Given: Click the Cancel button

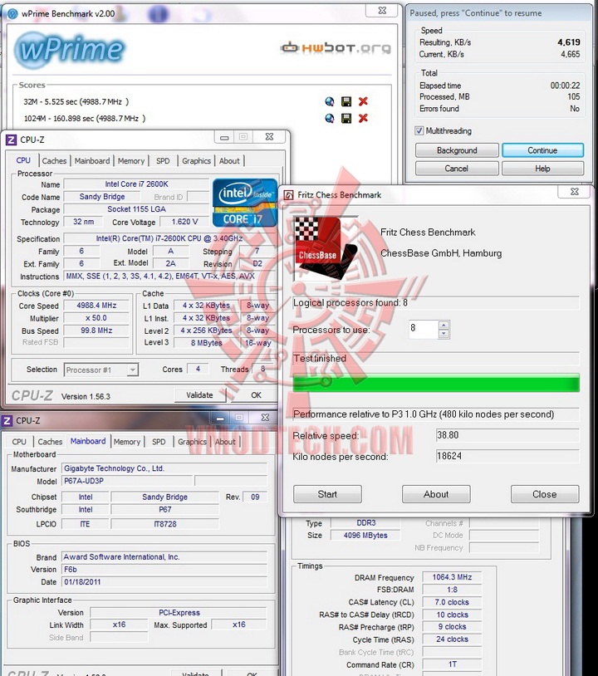Looking at the screenshot, I should 457,169.
